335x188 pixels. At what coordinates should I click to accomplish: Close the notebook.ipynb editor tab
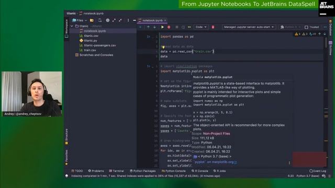[x=165, y=20]
